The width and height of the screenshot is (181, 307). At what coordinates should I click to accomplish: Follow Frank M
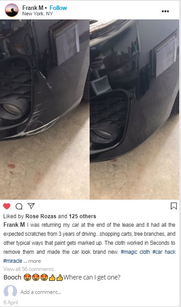coord(58,8)
